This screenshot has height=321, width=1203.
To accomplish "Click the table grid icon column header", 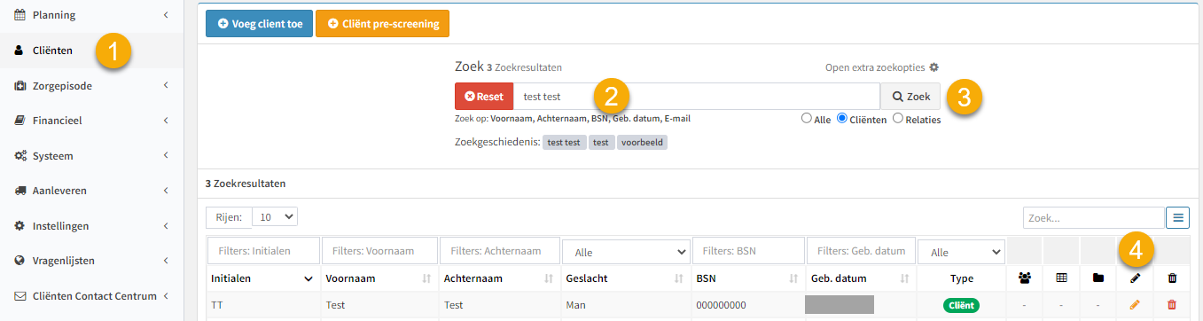I will (x=1061, y=278).
